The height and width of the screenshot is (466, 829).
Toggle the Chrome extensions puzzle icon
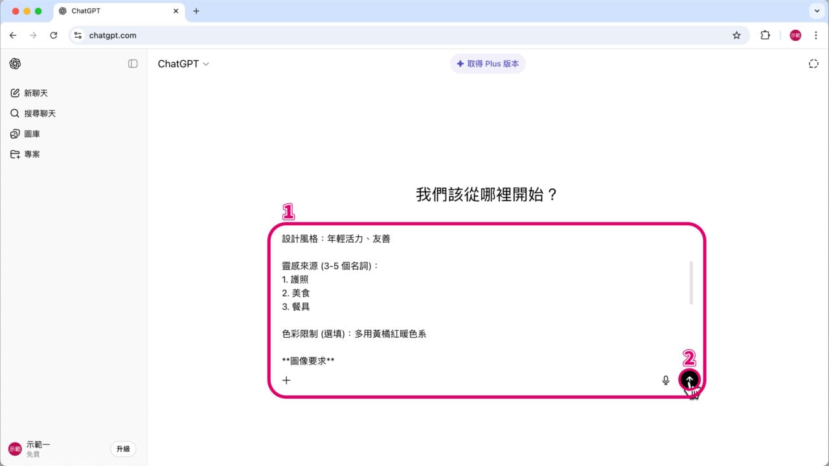point(766,36)
